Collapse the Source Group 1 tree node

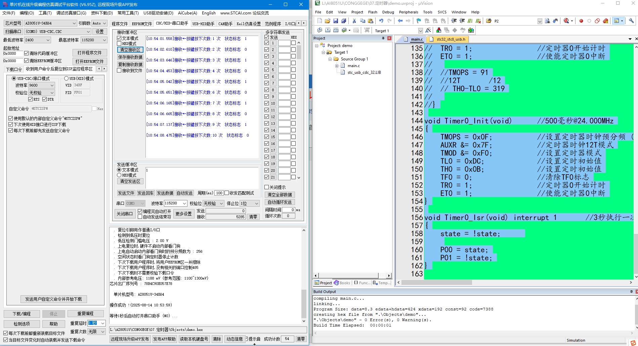330,59
